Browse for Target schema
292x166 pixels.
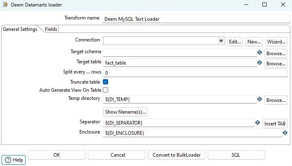[x=276, y=54]
